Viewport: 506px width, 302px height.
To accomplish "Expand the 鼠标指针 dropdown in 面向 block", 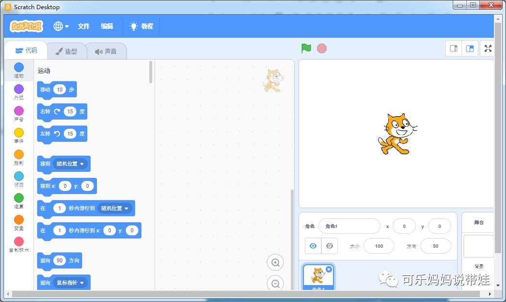I will (70, 283).
